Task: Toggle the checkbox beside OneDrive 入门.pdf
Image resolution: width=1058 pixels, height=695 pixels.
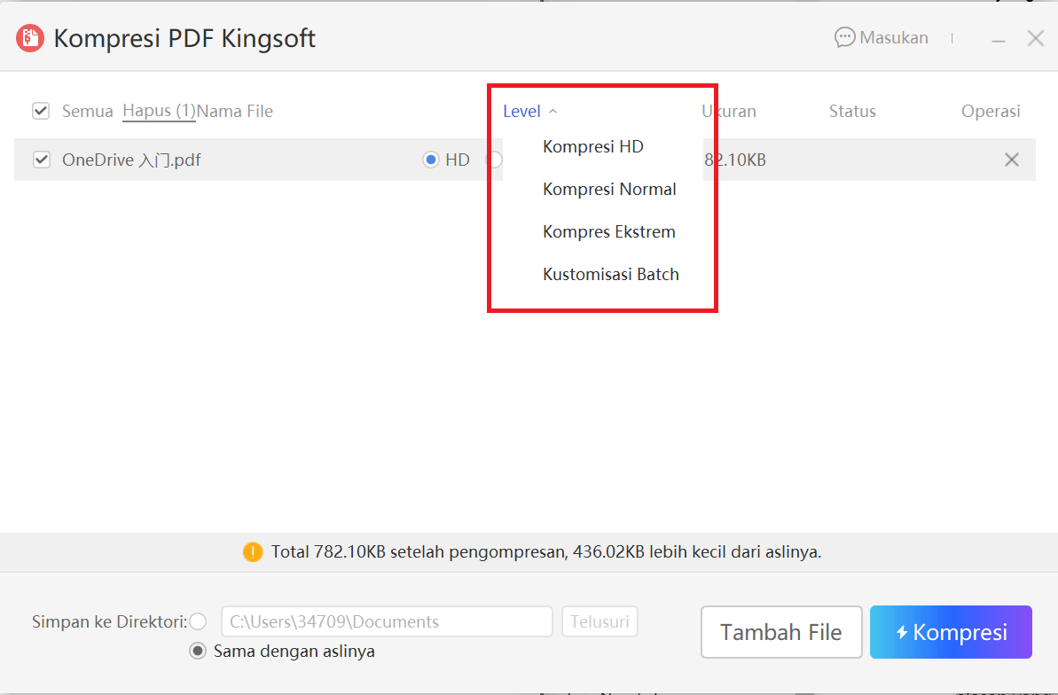Action: tap(41, 160)
